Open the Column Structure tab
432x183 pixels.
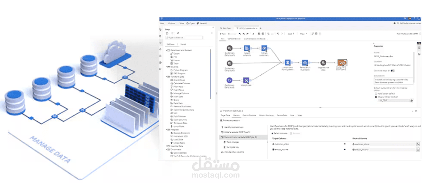(x=249, y=115)
